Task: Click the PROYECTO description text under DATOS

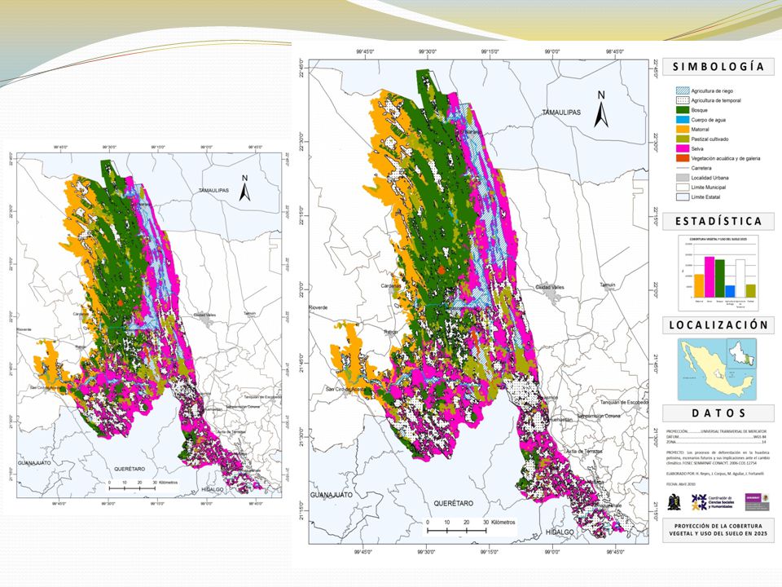Action: pos(718,457)
